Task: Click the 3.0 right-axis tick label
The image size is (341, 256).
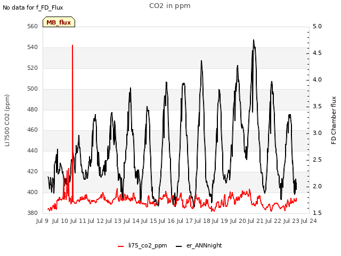Action: [317, 133]
